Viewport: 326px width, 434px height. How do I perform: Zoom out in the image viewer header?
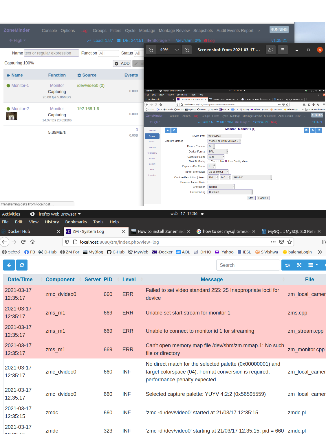(x=151, y=50)
